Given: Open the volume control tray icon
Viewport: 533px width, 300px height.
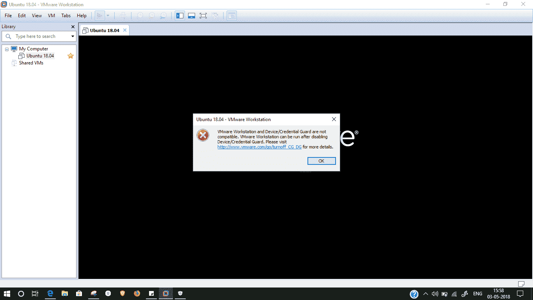Looking at the screenshot, I should (435, 294).
